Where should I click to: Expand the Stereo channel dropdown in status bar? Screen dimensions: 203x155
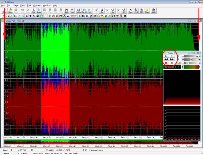point(11,150)
